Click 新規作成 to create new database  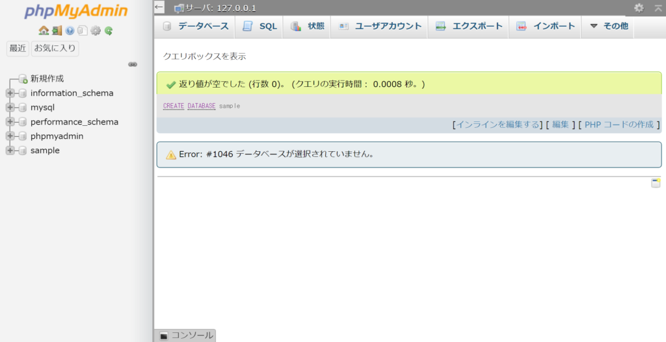pyautogui.click(x=47, y=79)
